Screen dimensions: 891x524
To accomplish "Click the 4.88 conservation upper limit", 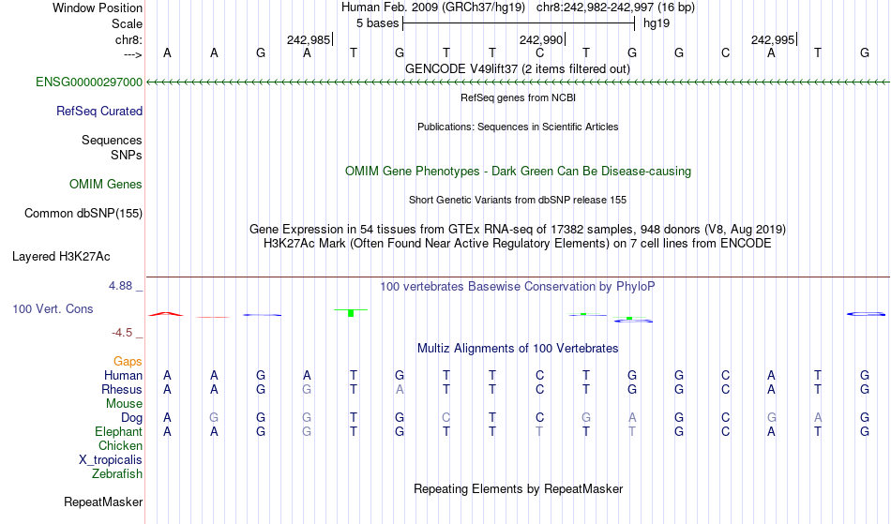I will [x=121, y=286].
